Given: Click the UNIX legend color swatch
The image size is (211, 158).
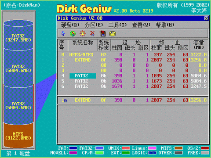Looking at the screenshot, I should click(126, 148).
